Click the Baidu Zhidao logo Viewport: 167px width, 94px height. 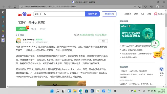coord(24,14)
